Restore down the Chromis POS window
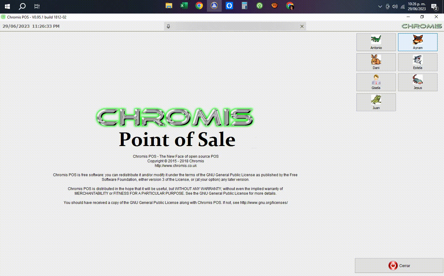The image size is (444, 276). [x=422, y=17]
